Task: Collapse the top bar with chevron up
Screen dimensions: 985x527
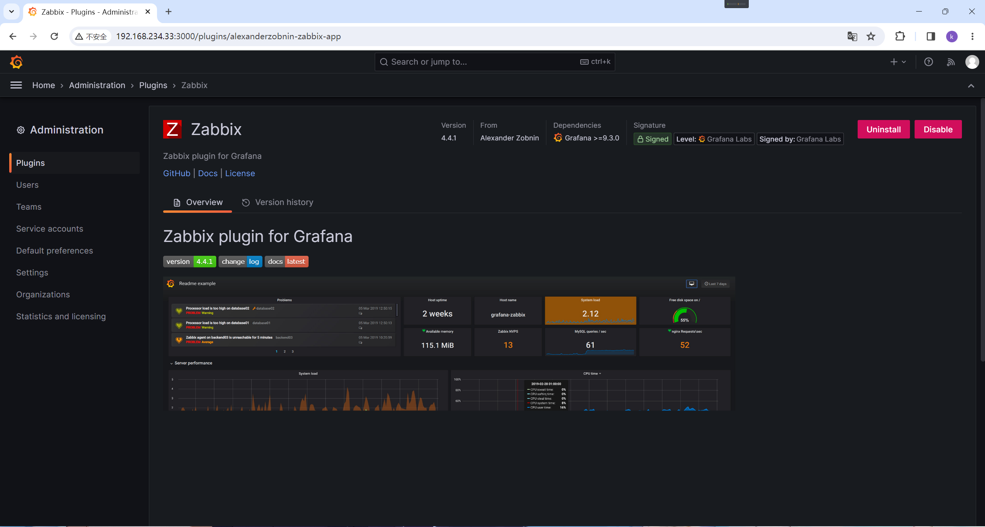Action: tap(971, 85)
